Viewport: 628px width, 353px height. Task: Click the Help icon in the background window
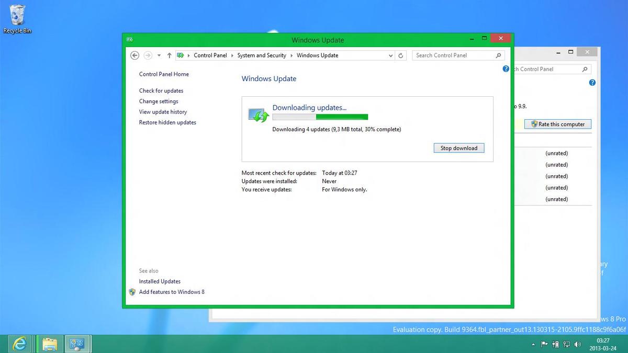[592, 83]
